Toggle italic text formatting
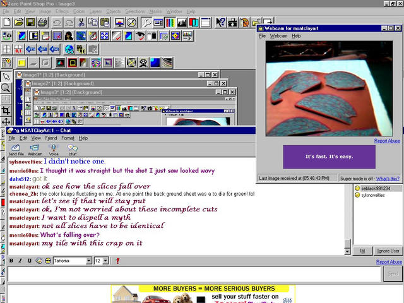This screenshot has height=303, width=404. [x=20, y=261]
